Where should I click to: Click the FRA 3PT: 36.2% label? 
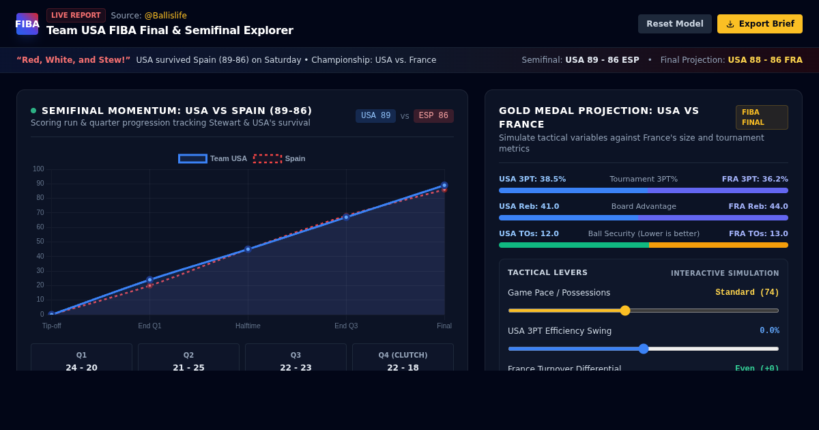point(755,180)
